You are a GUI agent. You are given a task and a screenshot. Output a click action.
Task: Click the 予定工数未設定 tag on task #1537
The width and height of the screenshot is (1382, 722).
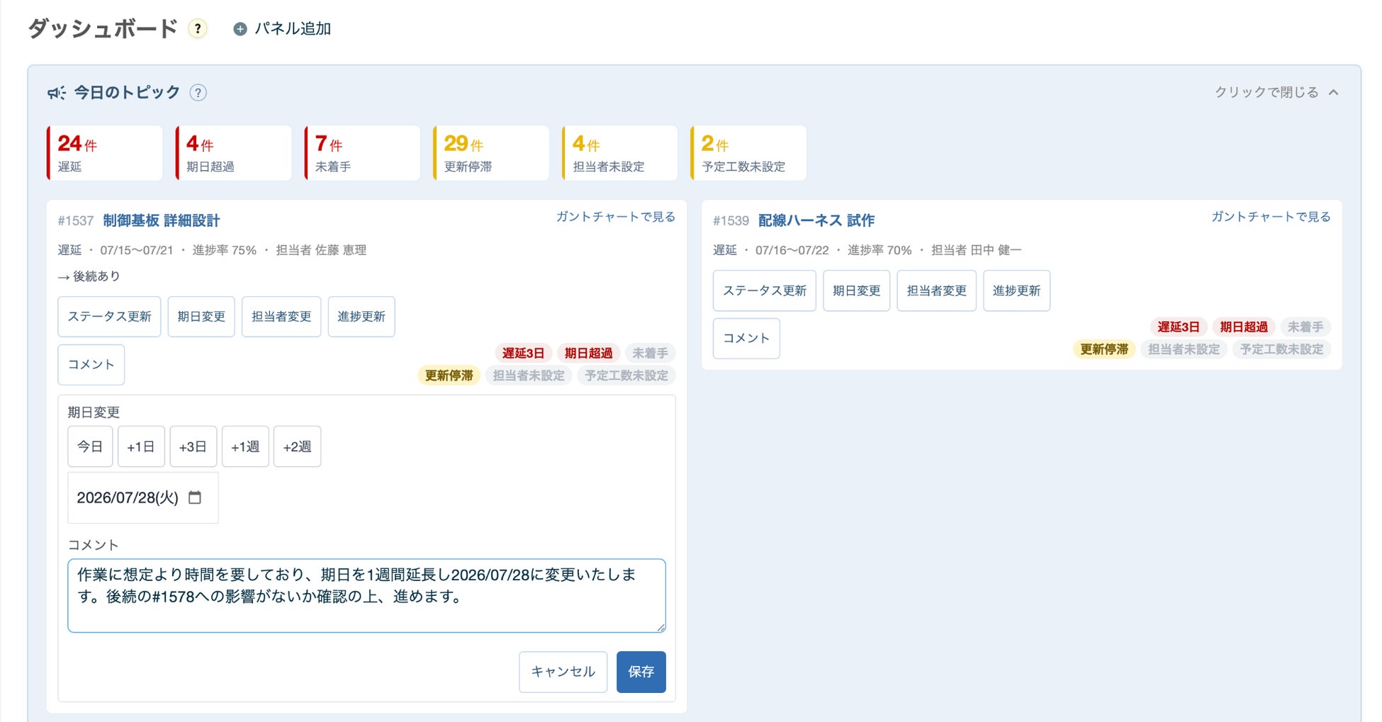click(x=627, y=376)
